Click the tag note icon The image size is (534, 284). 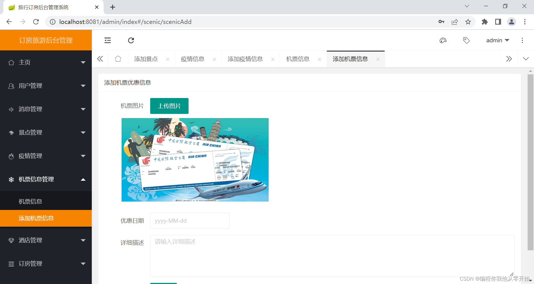click(466, 40)
